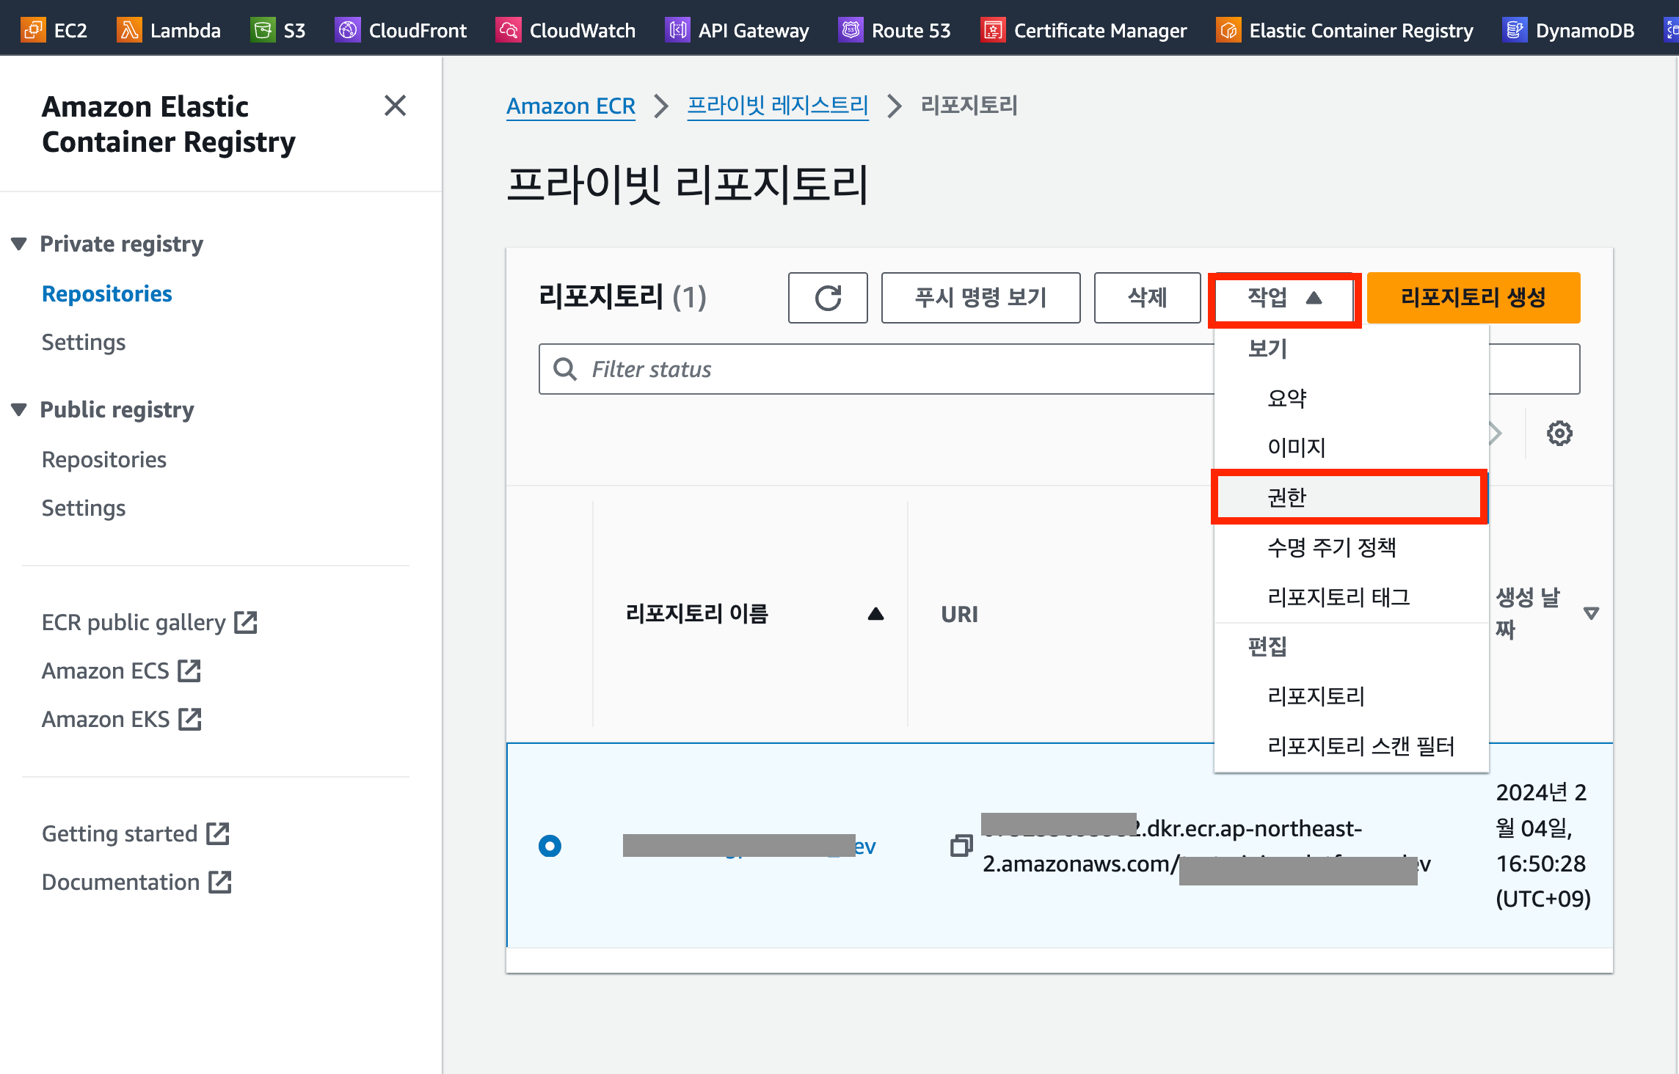Open CloudWatch icon in the top bar
Image resolution: width=1679 pixels, height=1074 pixels.
click(508, 30)
